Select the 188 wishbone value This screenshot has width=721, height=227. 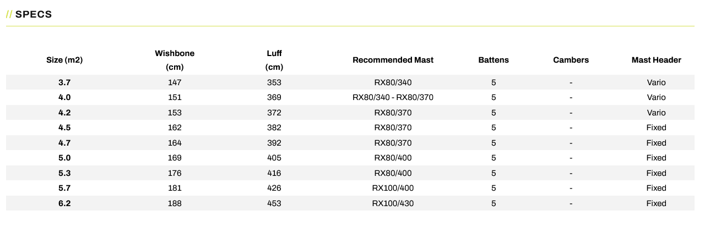click(x=175, y=203)
